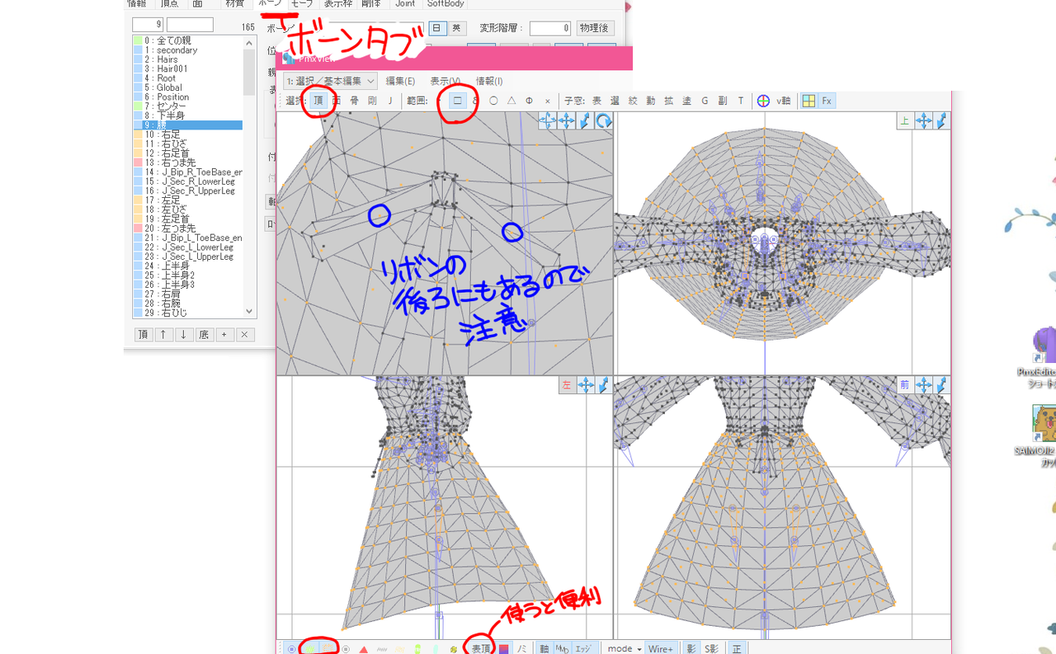Screen dimensions: 1056x654
Task: Click the red triangle icon in bottom bar
Action: click(363, 649)
